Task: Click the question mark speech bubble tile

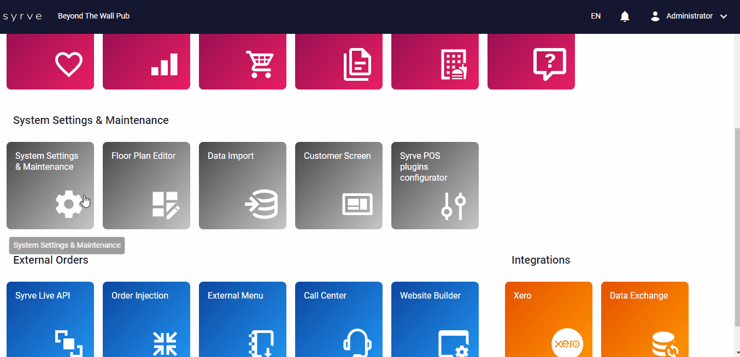Action: click(531, 62)
